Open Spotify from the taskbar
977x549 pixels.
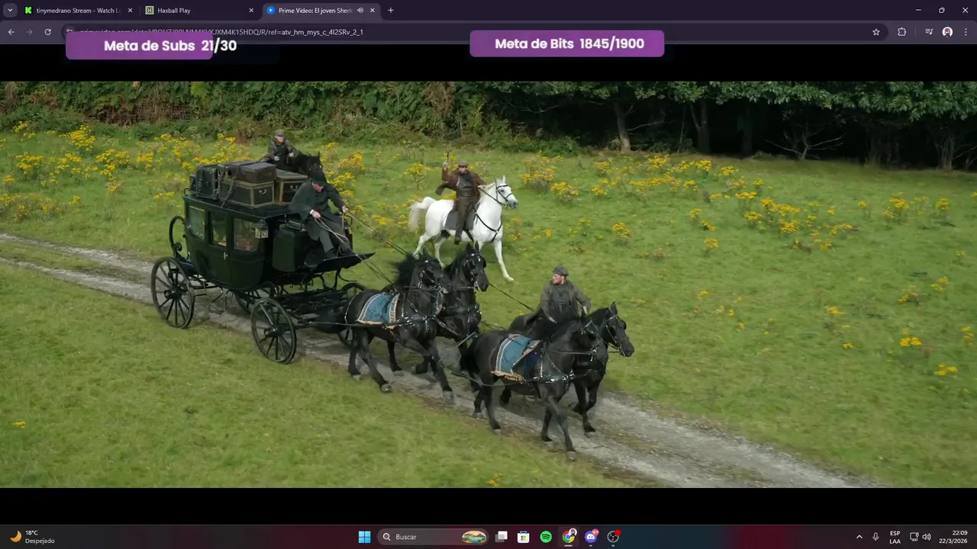[546, 537]
